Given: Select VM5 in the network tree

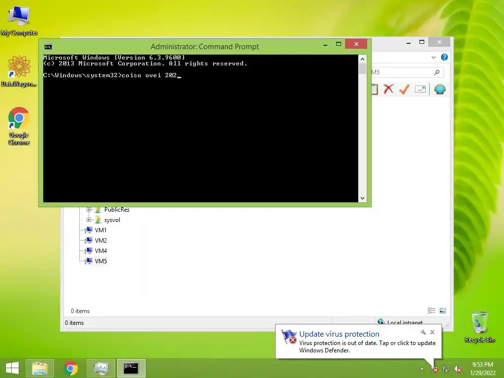Looking at the screenshot, I should [100, 261].
